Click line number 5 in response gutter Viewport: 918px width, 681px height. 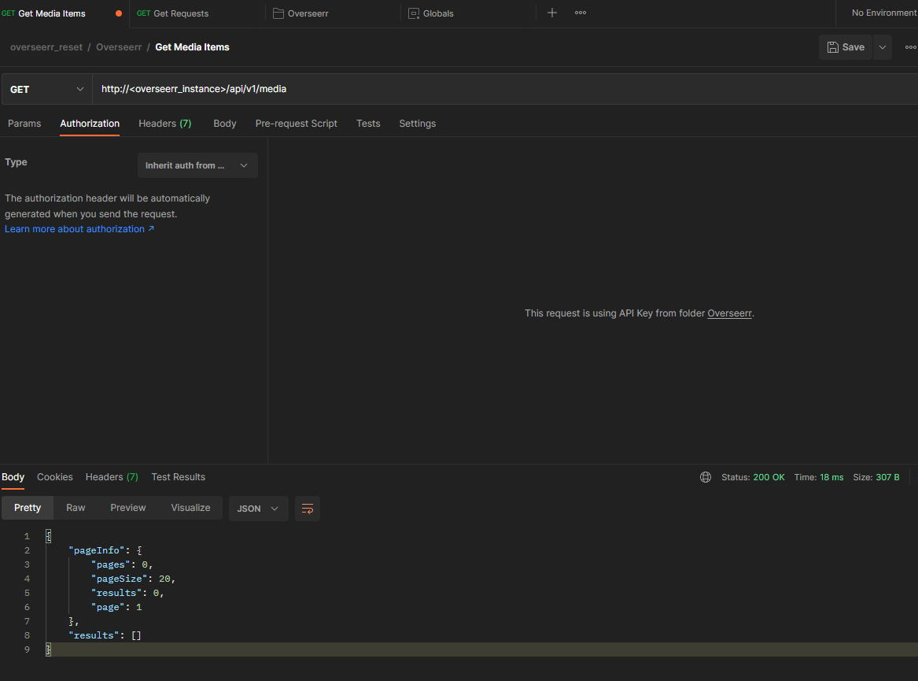tap(27, 593)
